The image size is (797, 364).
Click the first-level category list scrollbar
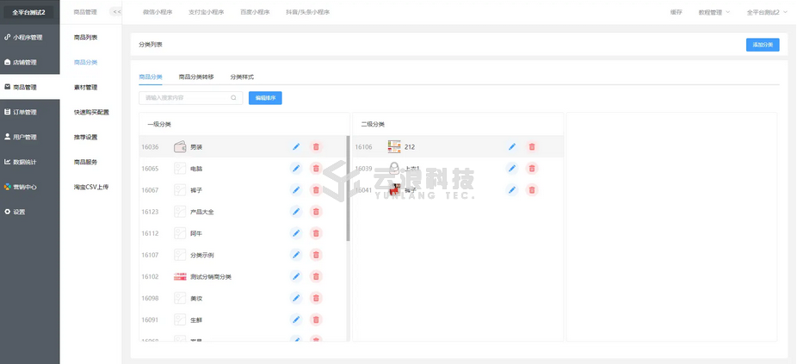[x=348, y=189]
